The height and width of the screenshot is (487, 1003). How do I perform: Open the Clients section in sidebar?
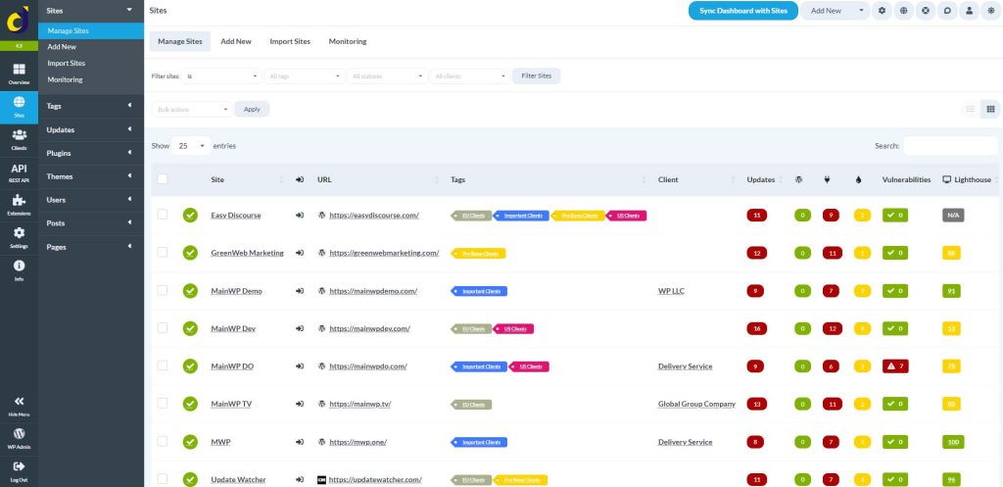click(19, 138)
